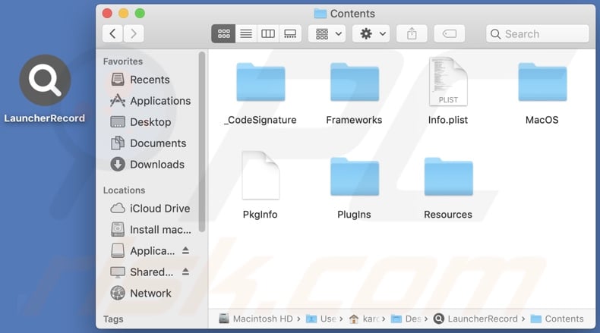Click the Des... folder in path bar
Screen dimensions: 600x333
406,319
